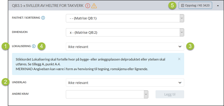Expand the Lokalisering dropdown
The height and width of the screenshot is (106, 224).
(180, 46)
